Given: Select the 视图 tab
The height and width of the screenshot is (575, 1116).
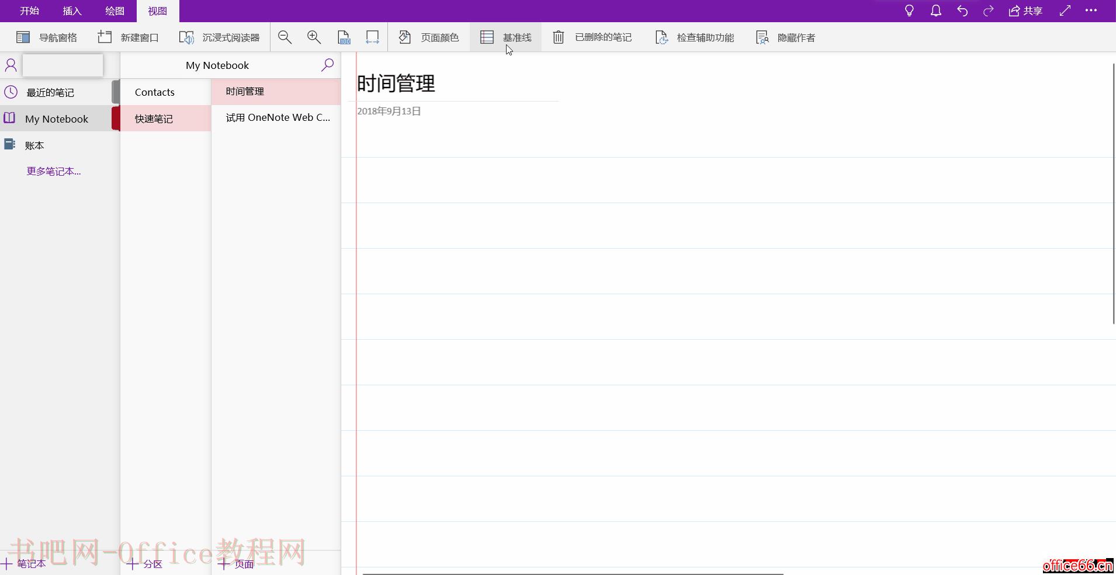Looking at the screenshot, I should coord(158,11).
